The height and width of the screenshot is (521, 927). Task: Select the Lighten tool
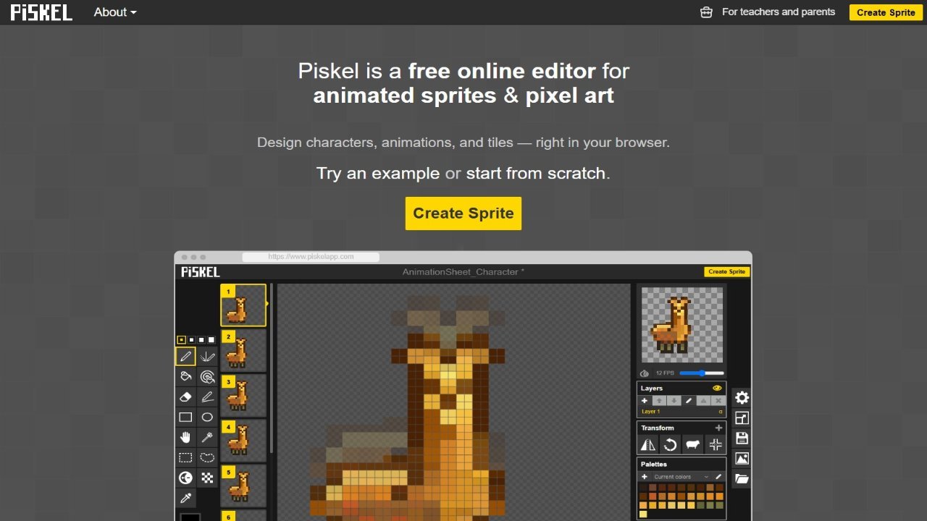click(185, 478)
